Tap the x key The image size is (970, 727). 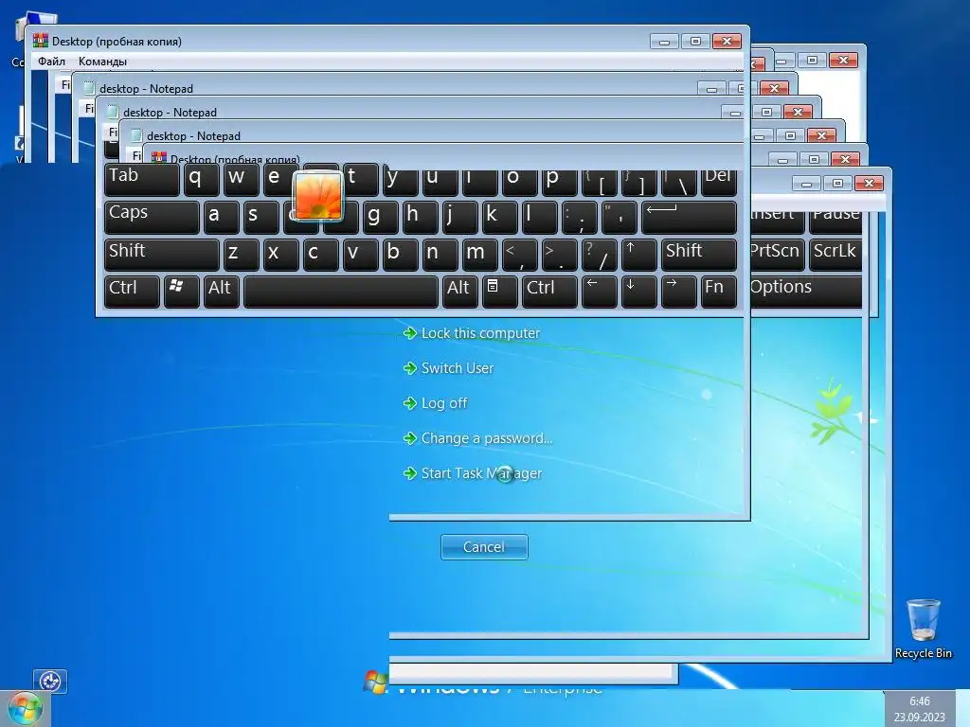[x=280, y=255]
